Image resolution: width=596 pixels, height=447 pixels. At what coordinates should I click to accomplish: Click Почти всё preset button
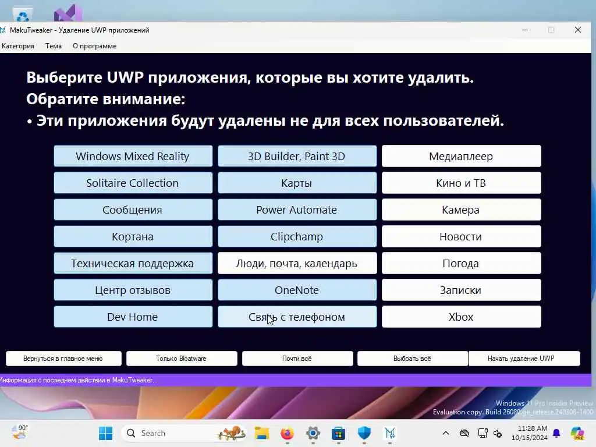pyautogui.click(x=297, y=359)
